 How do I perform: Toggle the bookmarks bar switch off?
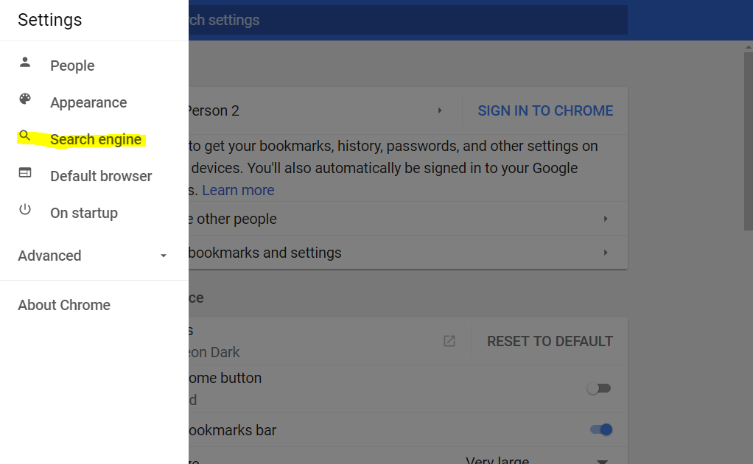[601, 429]
